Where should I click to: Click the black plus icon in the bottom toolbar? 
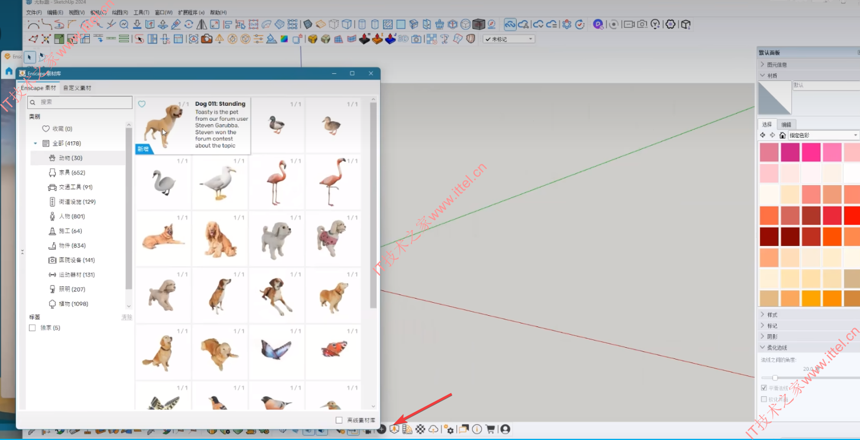point(381,429)
